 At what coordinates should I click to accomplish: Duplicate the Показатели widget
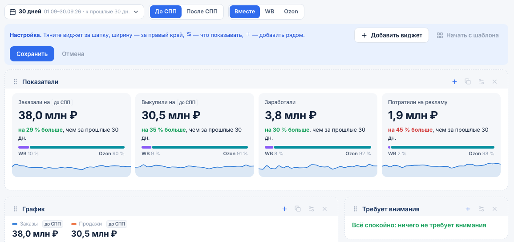468,82
